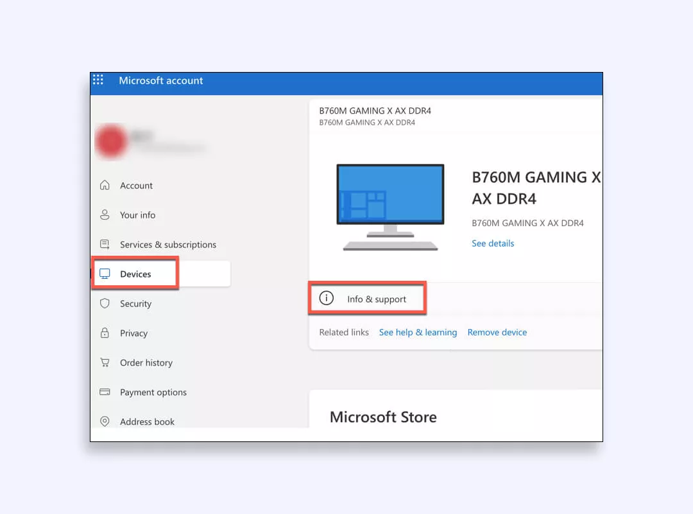
Task: Click the person icon beside Your info
Action: (105, 215)
